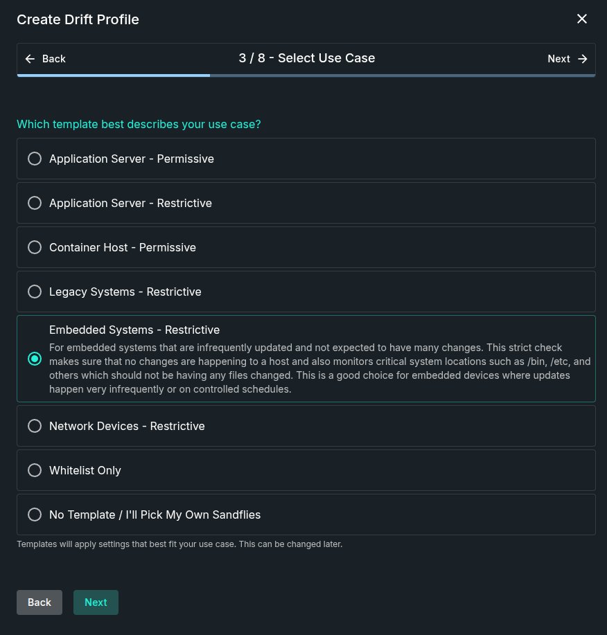Select the Whitelist Only radio button
The width and height of the screenshot is (607, 635).
click(x=35, y=470)
